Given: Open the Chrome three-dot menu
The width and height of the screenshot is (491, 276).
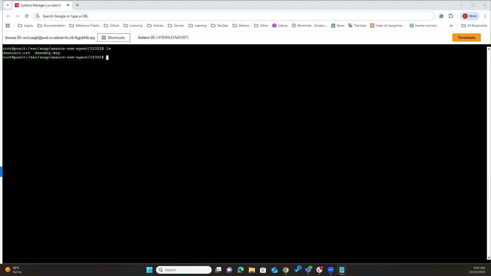Looking at the screenshot, I should (485, 16).
